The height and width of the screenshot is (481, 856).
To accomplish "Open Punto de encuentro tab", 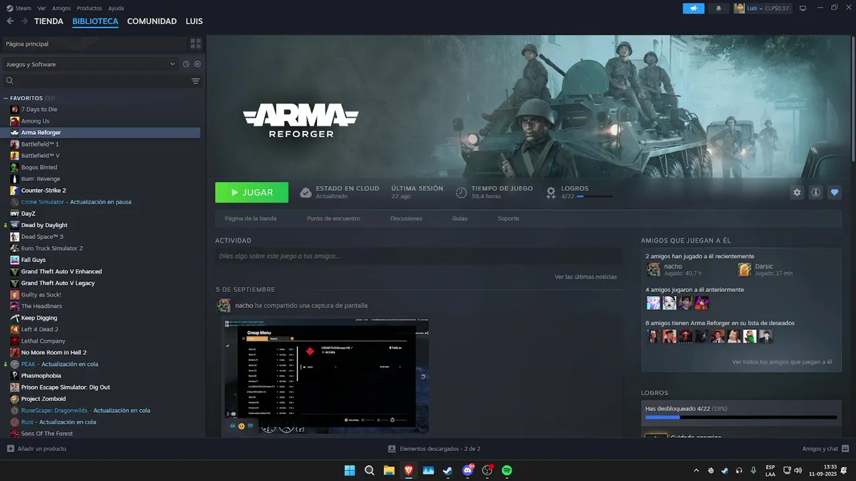I will [x=334, y=218].
